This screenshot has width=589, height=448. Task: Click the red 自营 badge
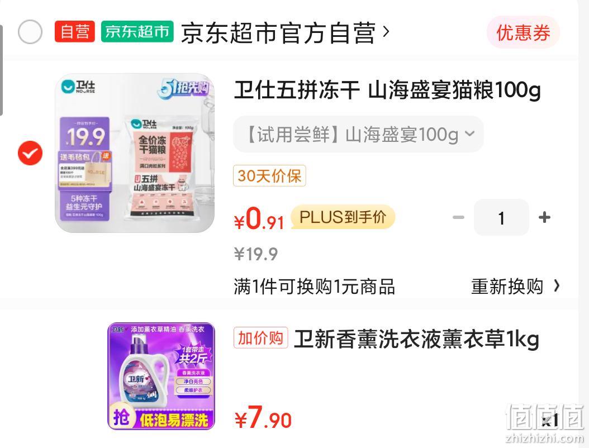tap(74, 31)
